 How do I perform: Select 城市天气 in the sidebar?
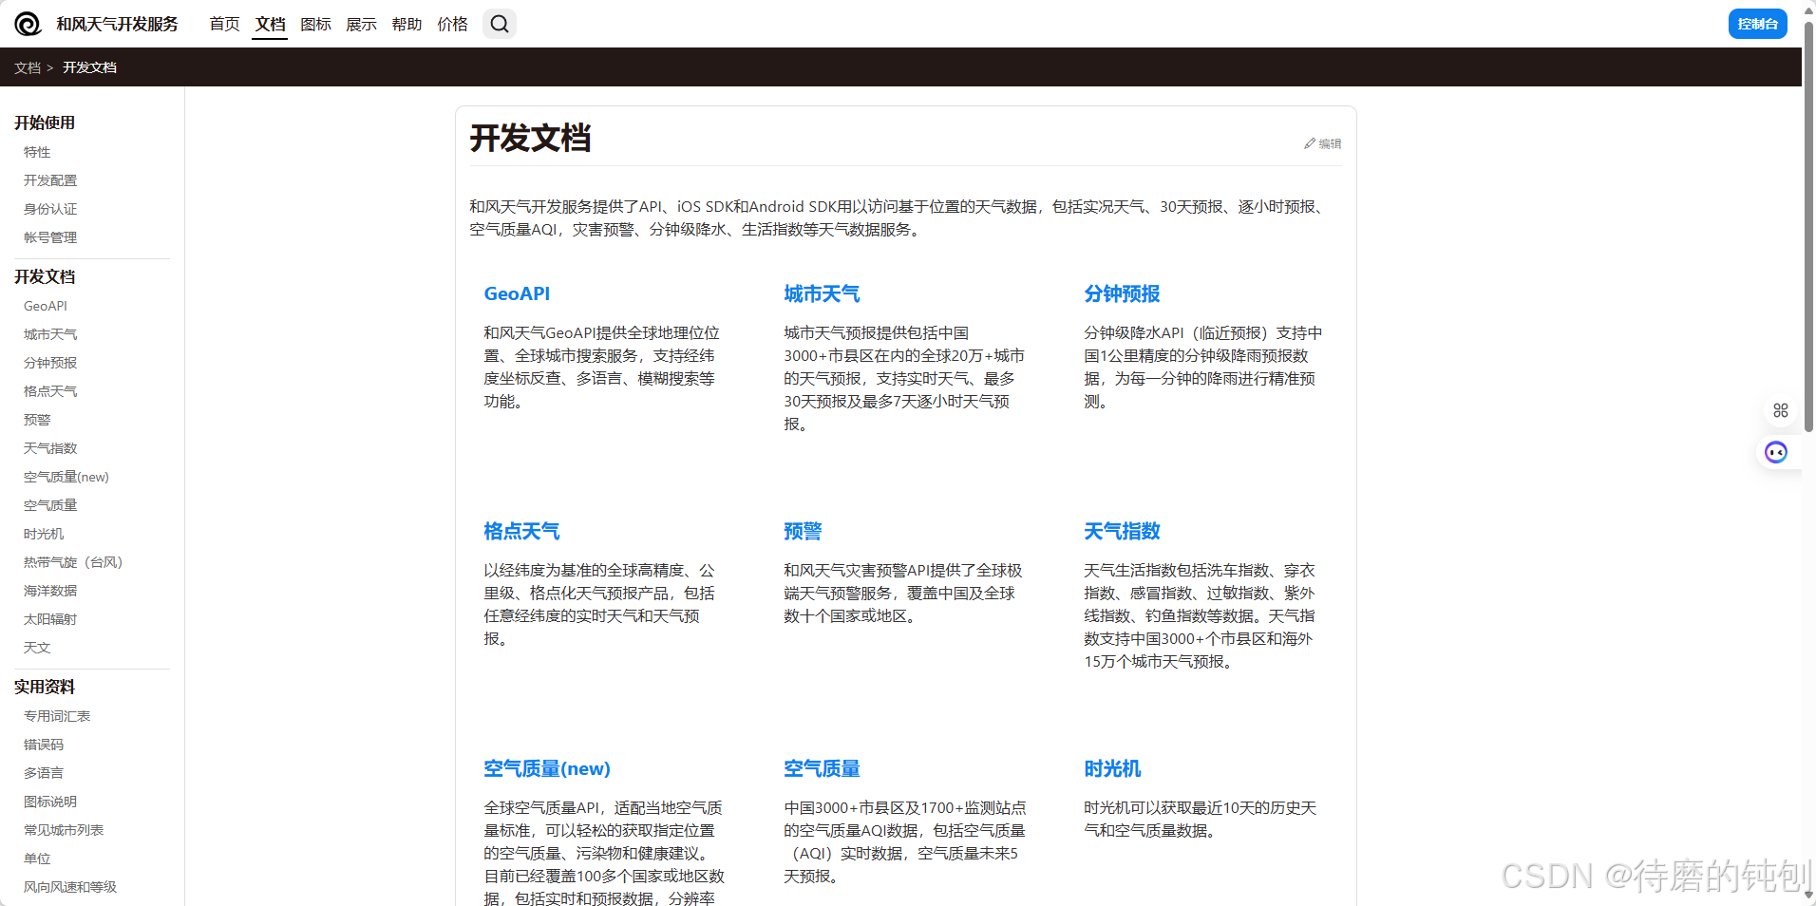point(50,334)
